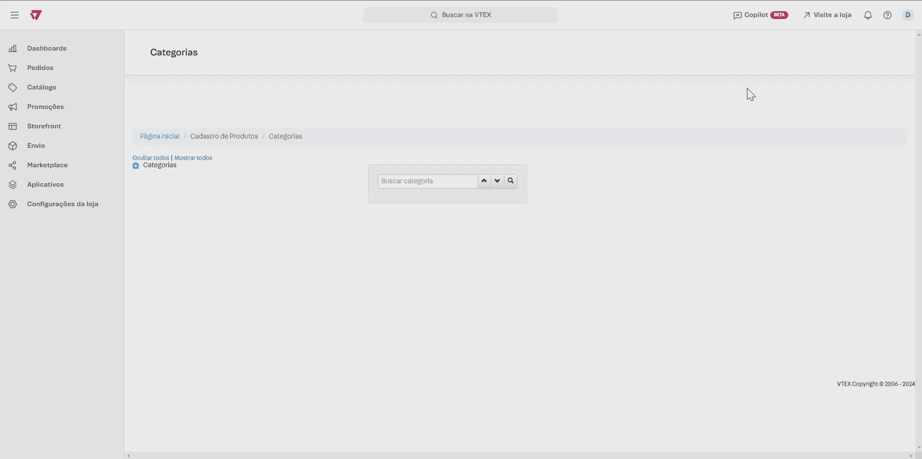Focus the Buscar categoria input field

(427, 181)
